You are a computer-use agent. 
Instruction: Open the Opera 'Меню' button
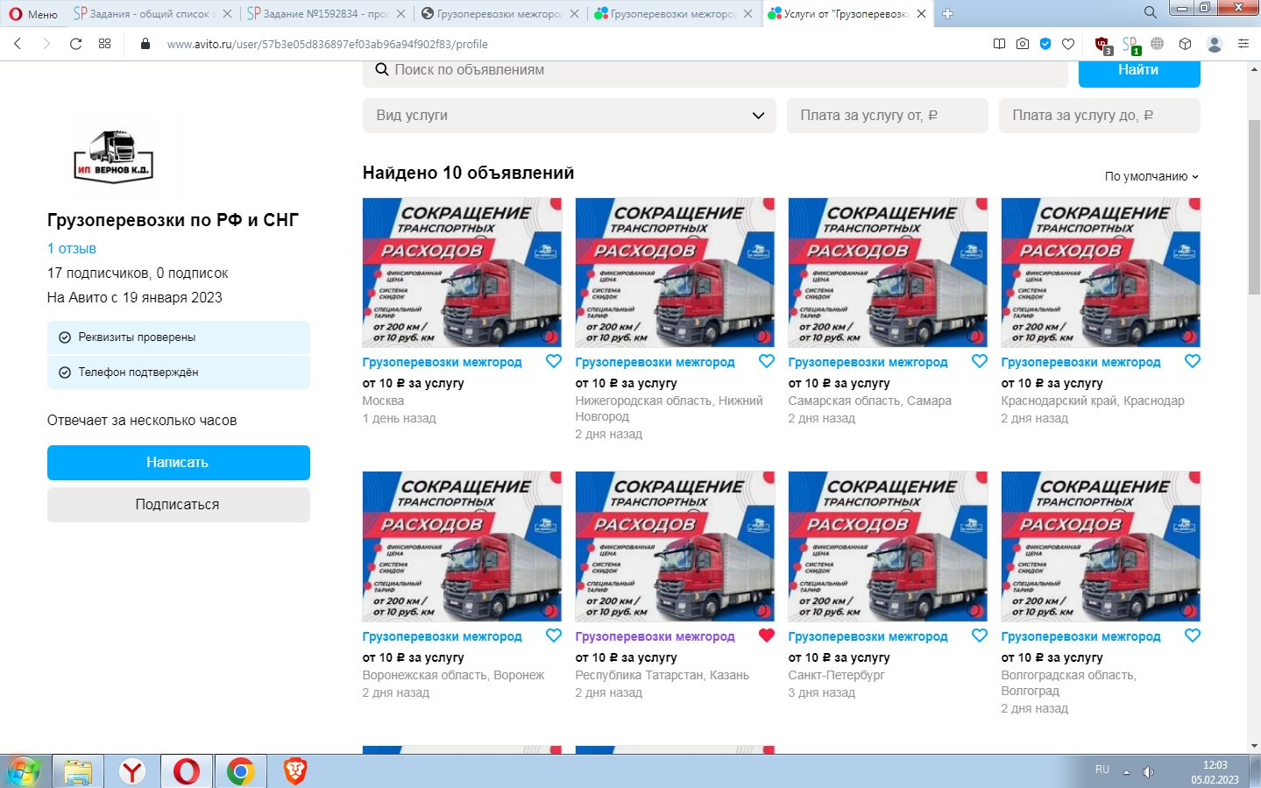point(33,14)
